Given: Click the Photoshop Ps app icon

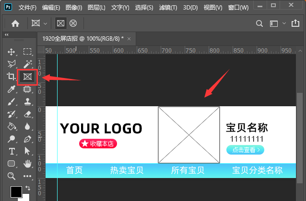Looking at the screenshot, I should click(8, 7).
